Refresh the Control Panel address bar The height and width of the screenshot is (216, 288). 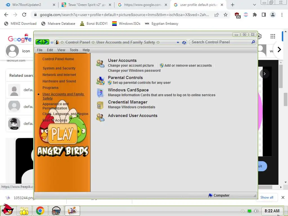click(x=184, y=42)
